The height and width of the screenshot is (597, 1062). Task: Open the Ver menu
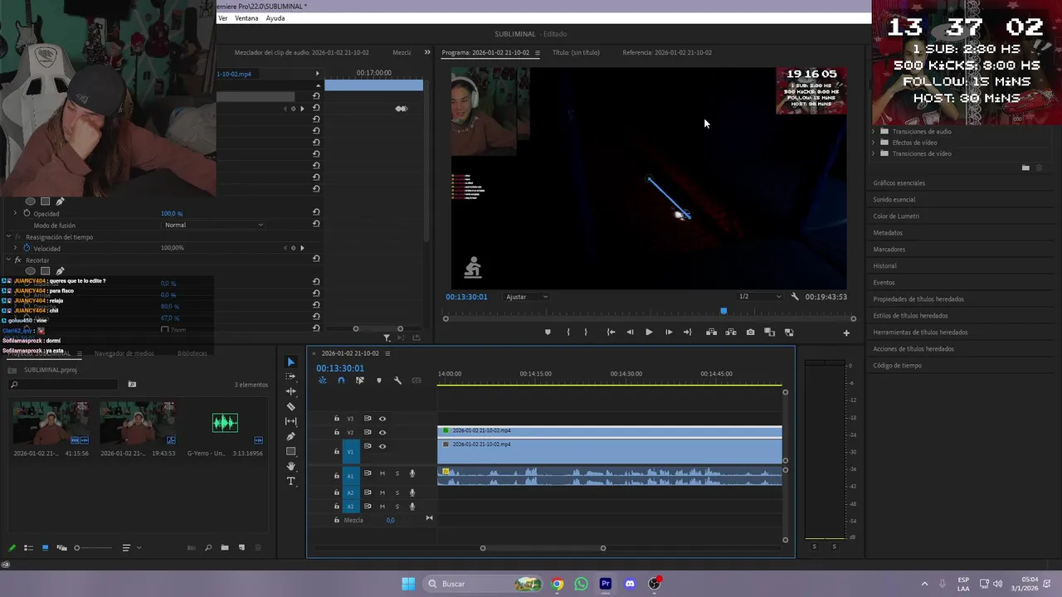pyautogui.click(x=222, y=18)
